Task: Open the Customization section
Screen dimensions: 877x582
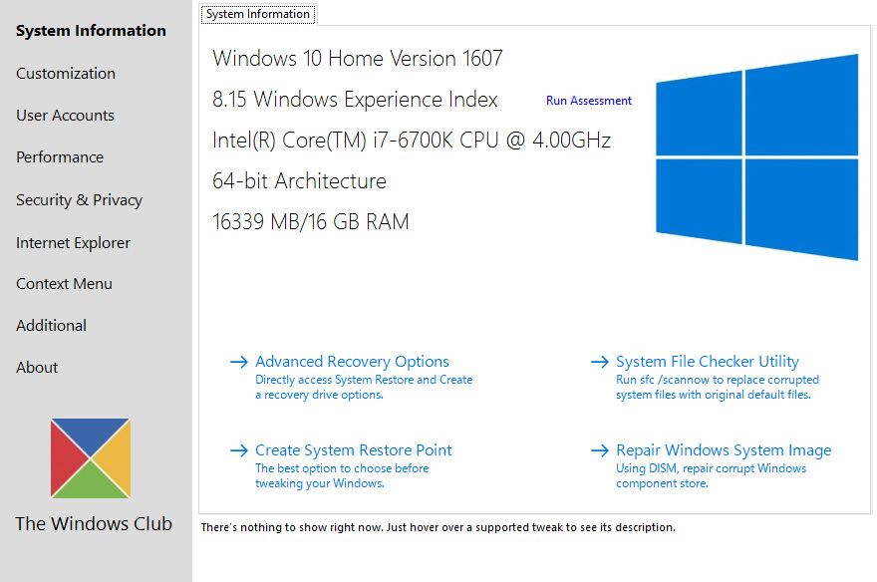Action: (66, 73)
